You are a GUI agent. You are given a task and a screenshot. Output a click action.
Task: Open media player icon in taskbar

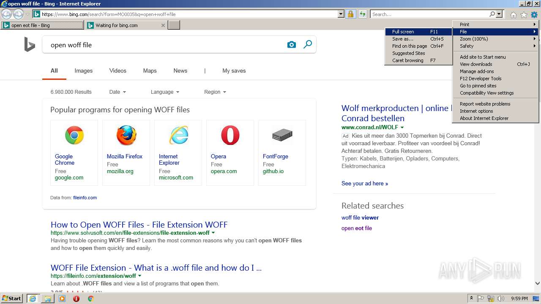62,299
